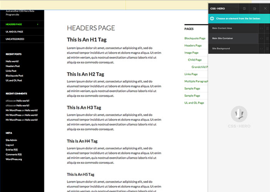The width and height of the screenshot is (270, 192).
Task: Click the PAGES widget title
Action: pos(189,29)
